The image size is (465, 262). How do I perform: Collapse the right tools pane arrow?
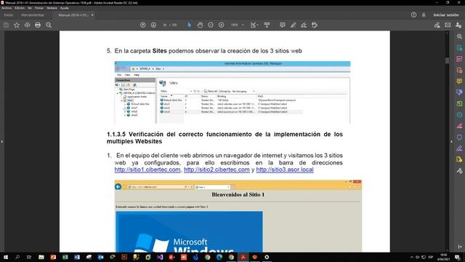(x=452, y=142)
